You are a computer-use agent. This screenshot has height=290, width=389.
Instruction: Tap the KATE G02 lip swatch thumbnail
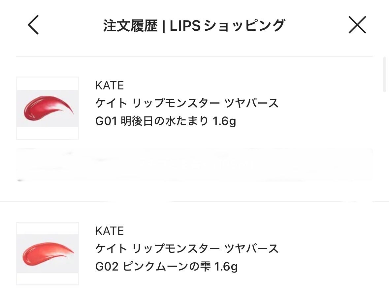click(x=48, y=253)
